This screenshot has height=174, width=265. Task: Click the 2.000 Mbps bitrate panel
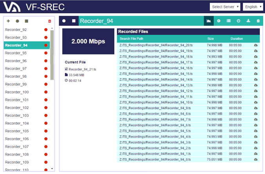click(88, 41)
